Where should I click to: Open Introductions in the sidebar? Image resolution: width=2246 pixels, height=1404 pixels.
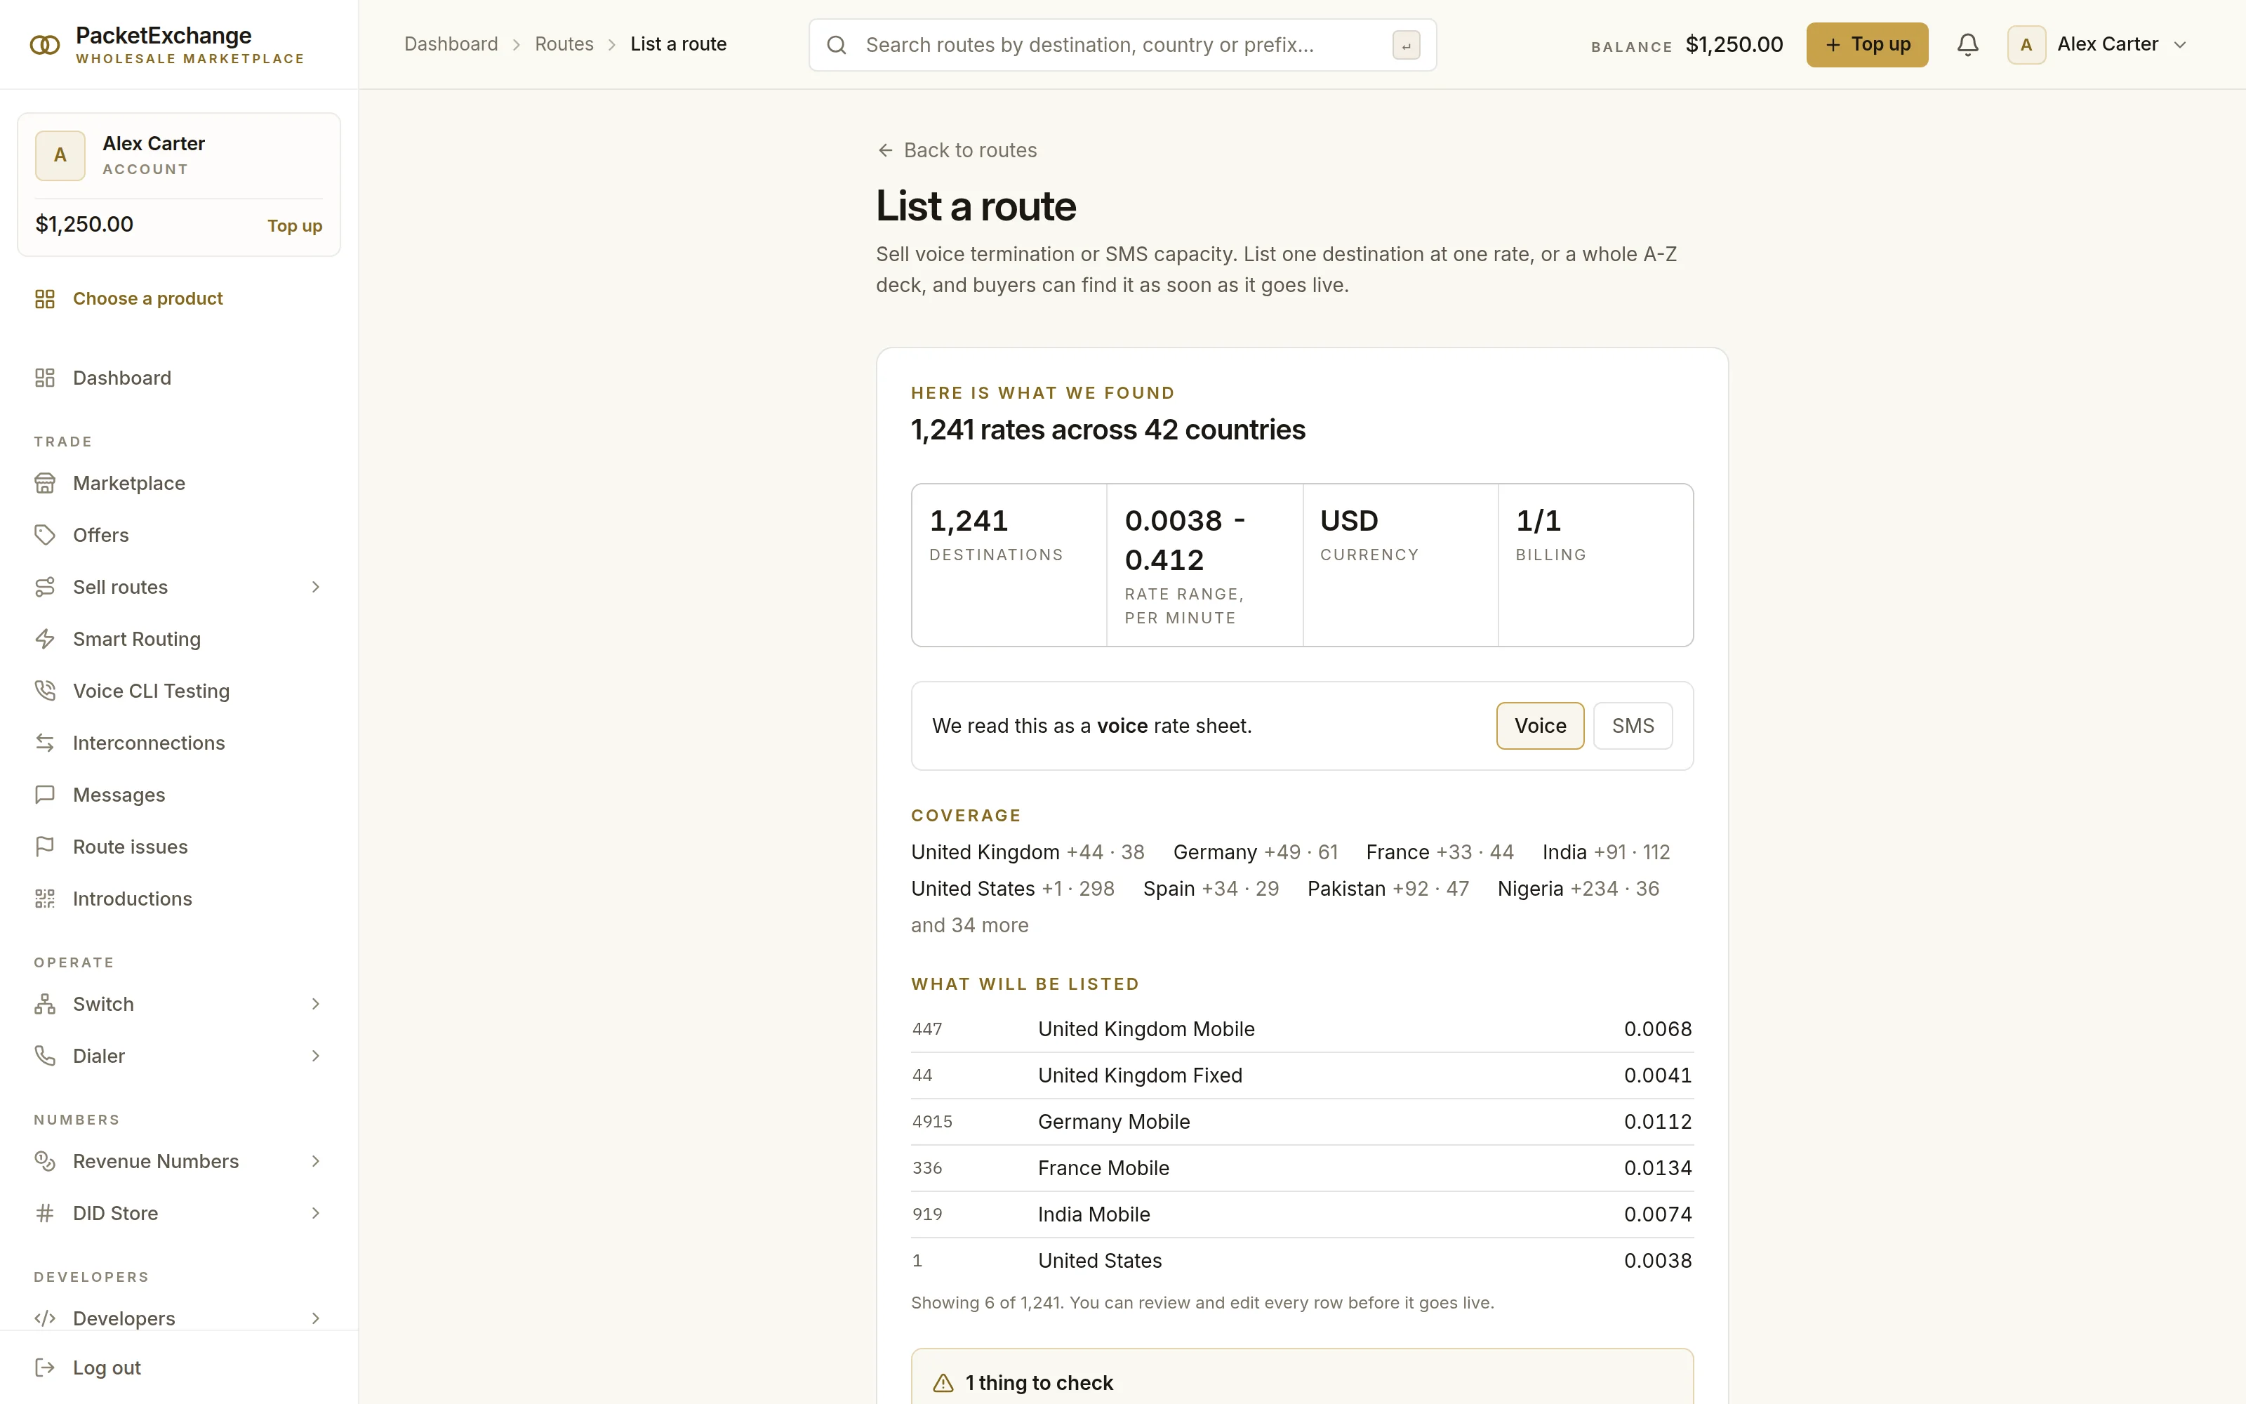179,899
